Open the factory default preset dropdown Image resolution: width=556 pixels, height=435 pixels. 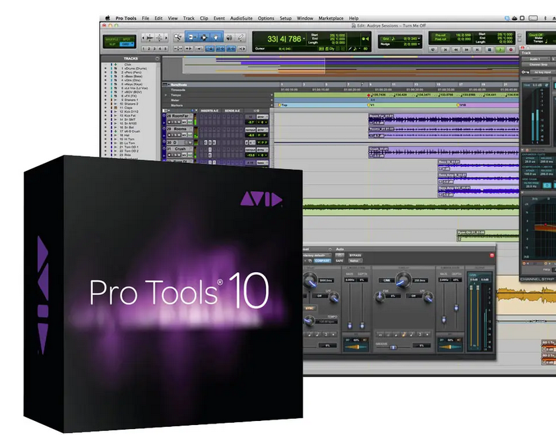[318, 255]
